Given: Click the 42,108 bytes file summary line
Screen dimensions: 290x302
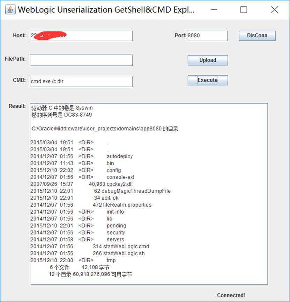Looking at the screenshot, I should (80, 267).
